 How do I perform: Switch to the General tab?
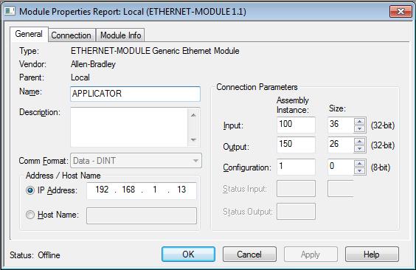29,34
